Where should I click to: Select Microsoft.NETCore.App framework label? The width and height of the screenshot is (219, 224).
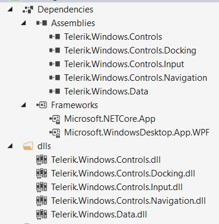point(110,119)
